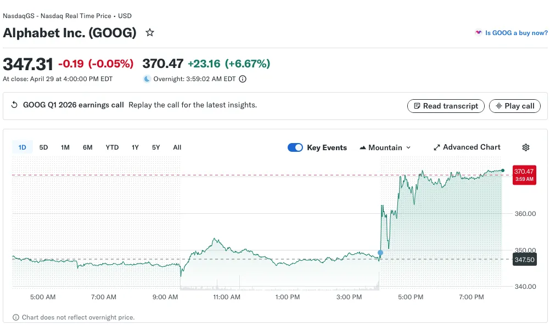
Task: Switch to the 5D time range
Action: click(x=44, y=147)
